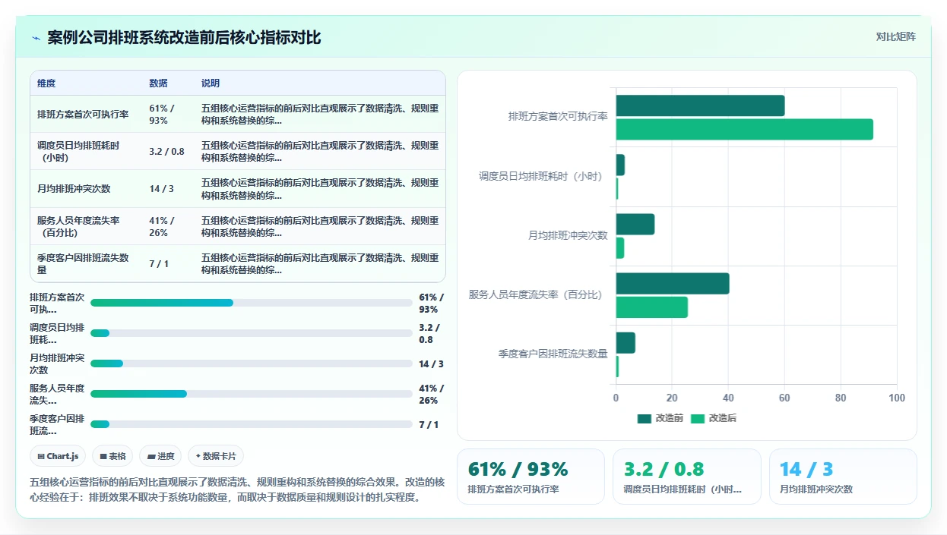Select the Chart.js tag chip
The width and height of the screenshot is (947, 535).
(59, 456)
